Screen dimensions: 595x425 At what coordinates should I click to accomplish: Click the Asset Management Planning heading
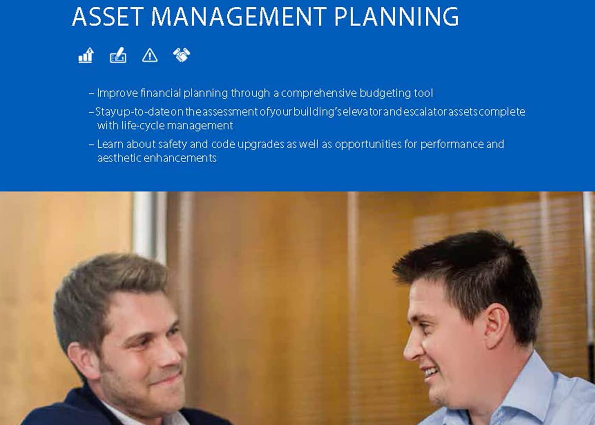pos(265,17)
